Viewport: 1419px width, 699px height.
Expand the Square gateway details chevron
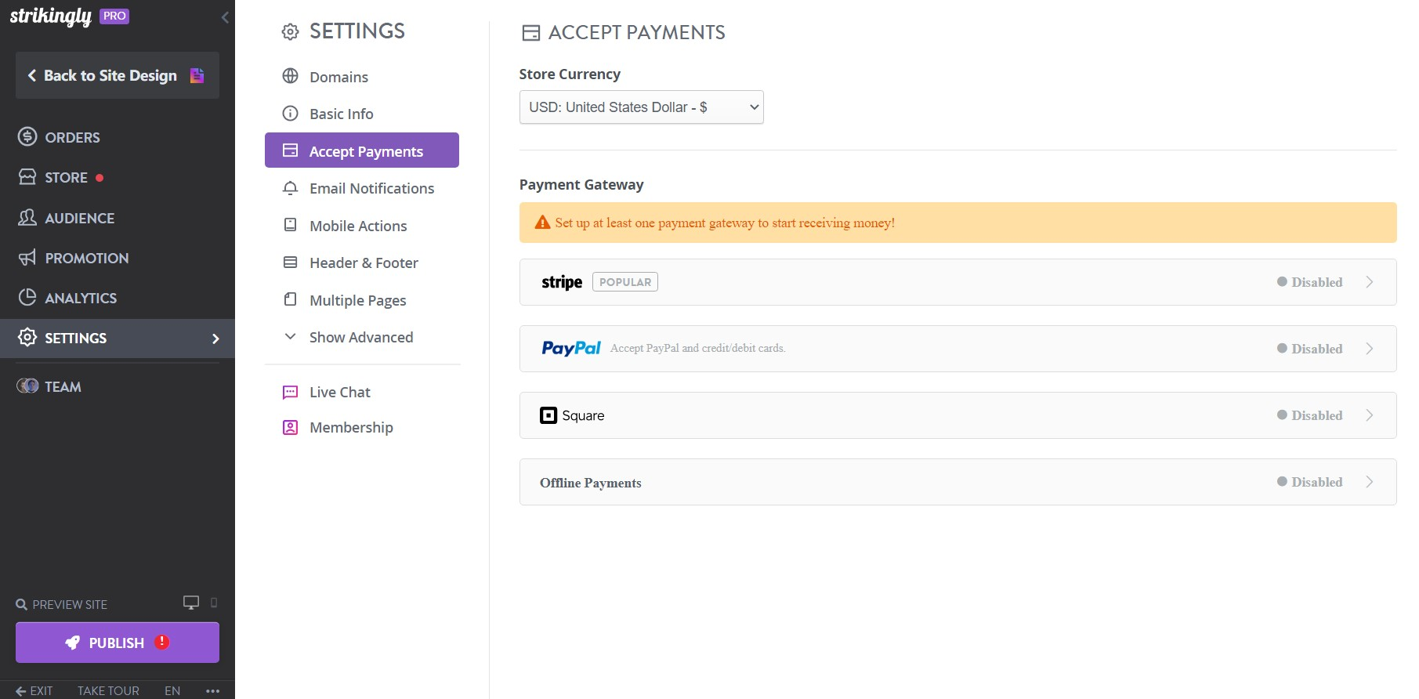click(1370, 415)
